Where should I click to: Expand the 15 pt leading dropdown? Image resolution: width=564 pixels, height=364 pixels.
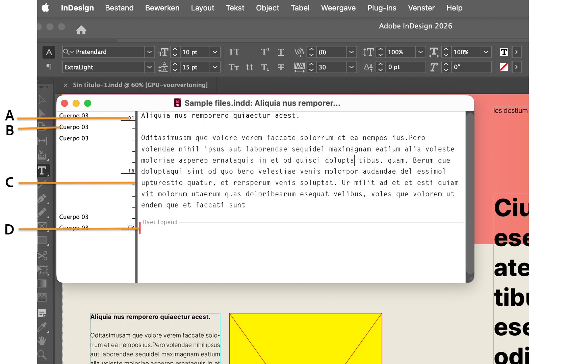[x=215, y=67]
